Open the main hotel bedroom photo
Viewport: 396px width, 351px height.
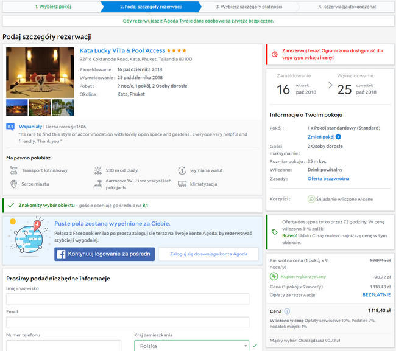(40, 72)
